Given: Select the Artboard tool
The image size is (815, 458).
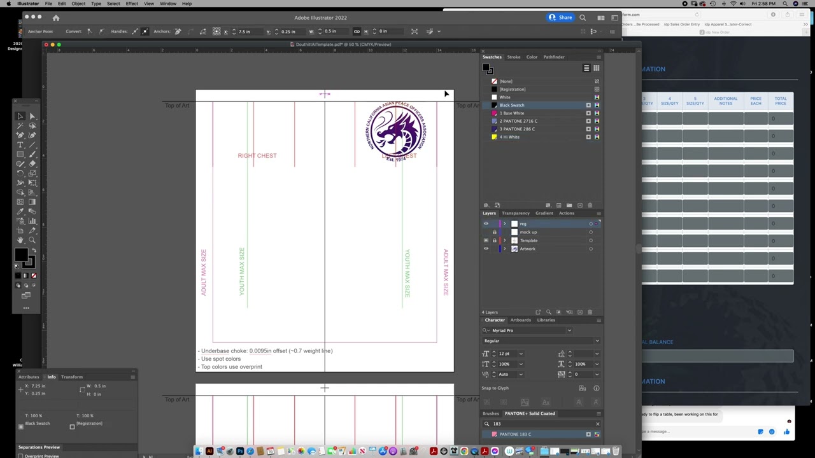Looking at the screenshot, I should pyautogui.click(x=20, y=232).
